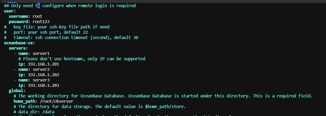
Task: Click the commented 'key_file' line
Action: (x=57, y=27)
